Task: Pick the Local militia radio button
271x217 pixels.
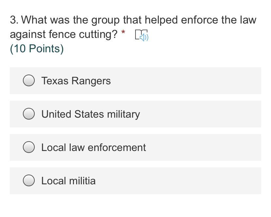Action: pyautogui.click(x=29, y=181)
